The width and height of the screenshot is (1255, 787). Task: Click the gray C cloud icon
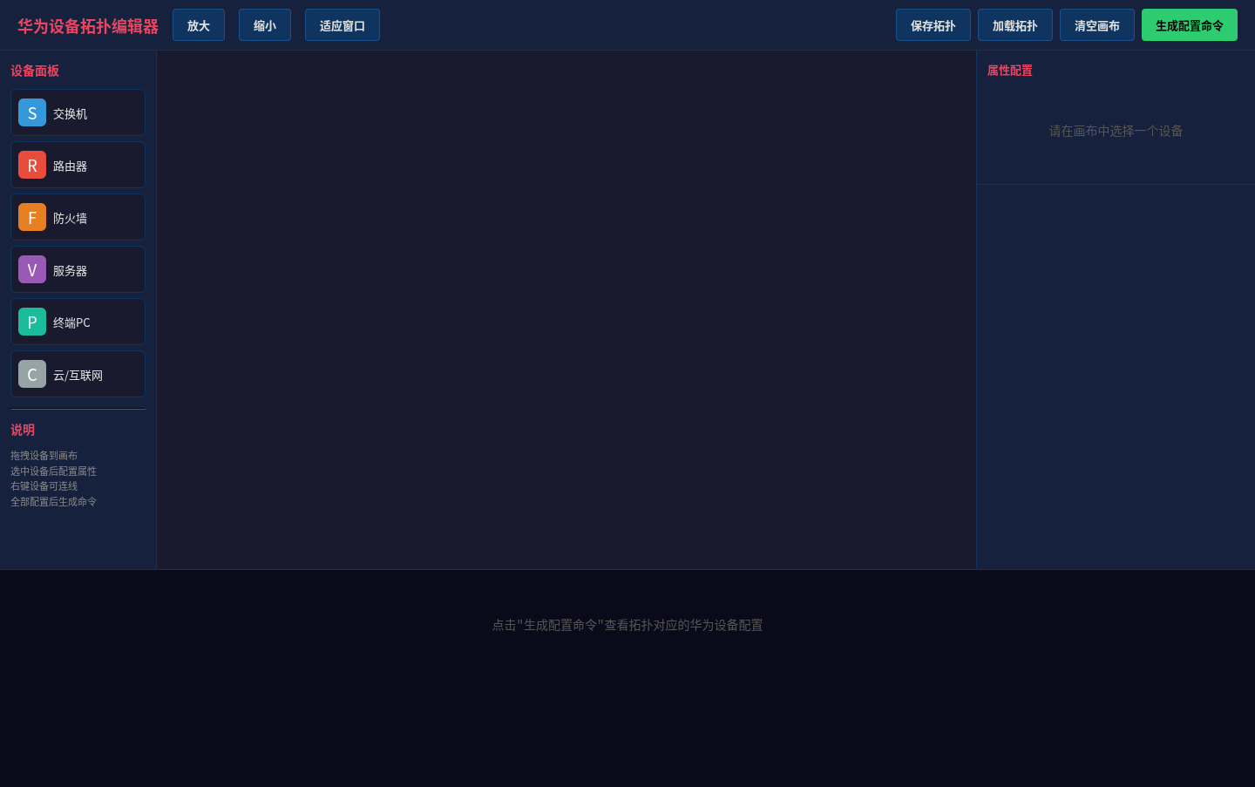tap(32, 374)
